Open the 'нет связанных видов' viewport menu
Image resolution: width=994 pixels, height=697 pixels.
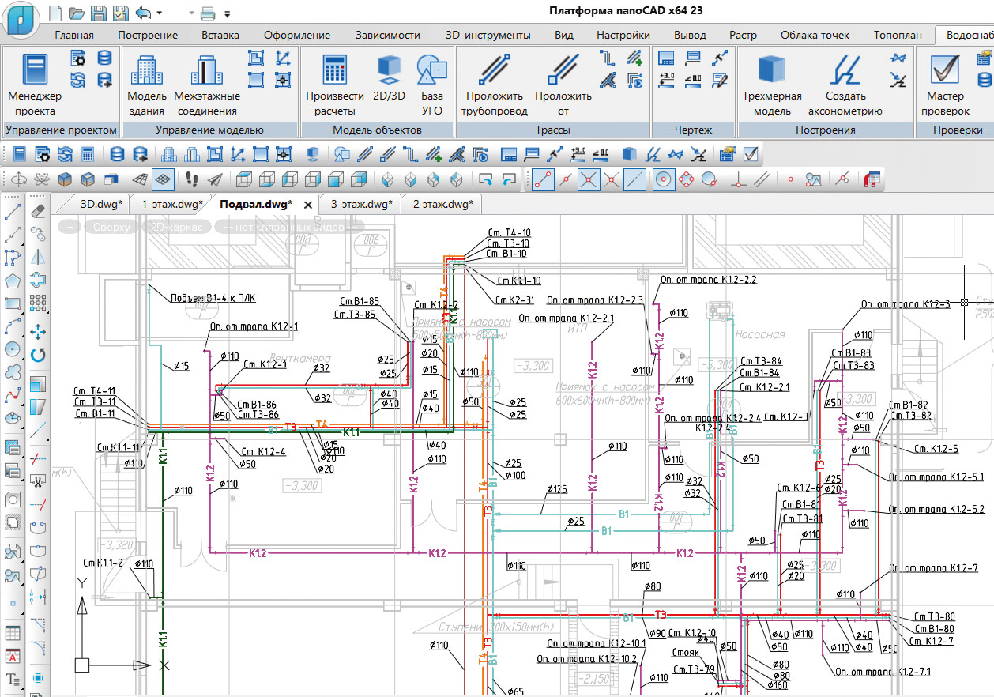pyautogui.click(x=288, y=227)
